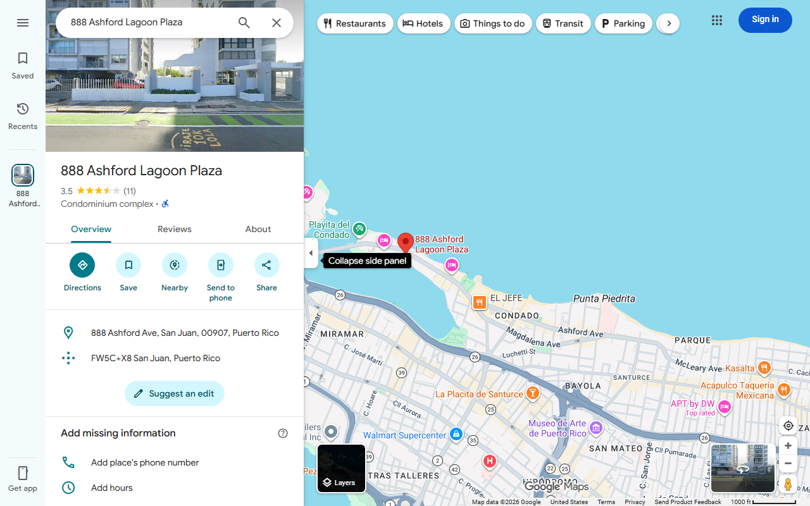
Task: Open Street View thumbnail preview
Action: 743,469
